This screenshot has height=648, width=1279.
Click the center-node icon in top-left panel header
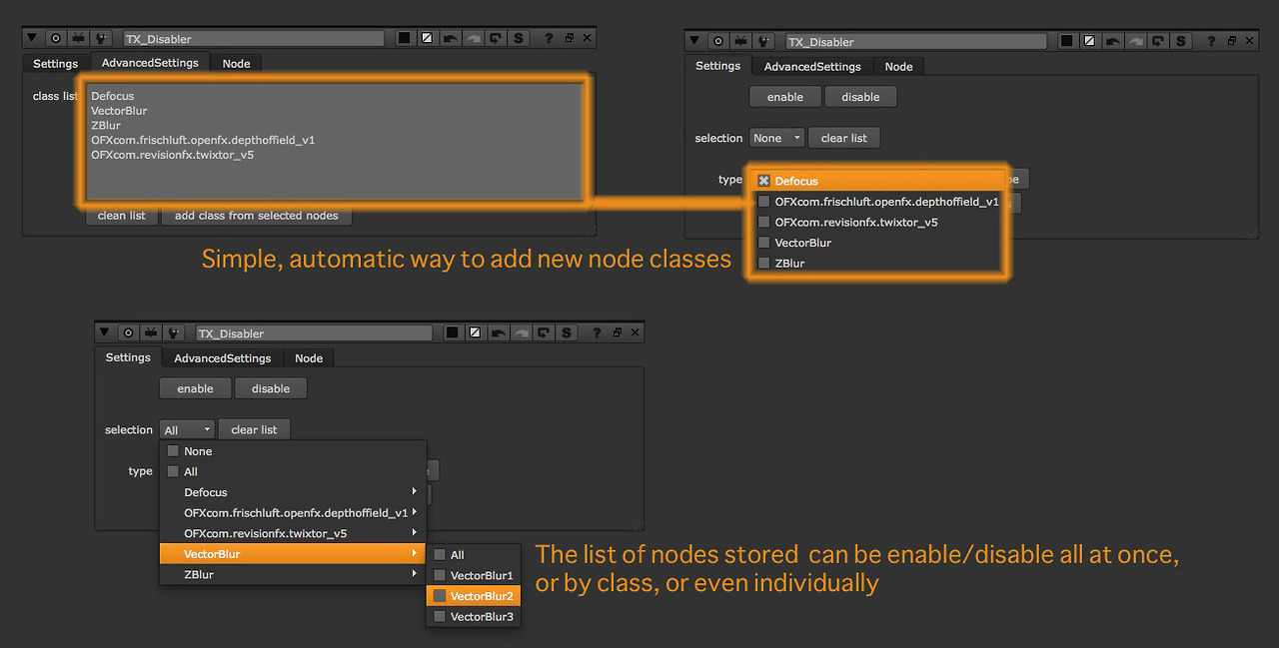pyautogui.click(x=56, y=38)
